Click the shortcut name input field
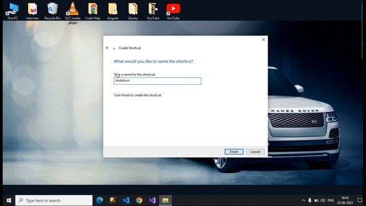 157,81
